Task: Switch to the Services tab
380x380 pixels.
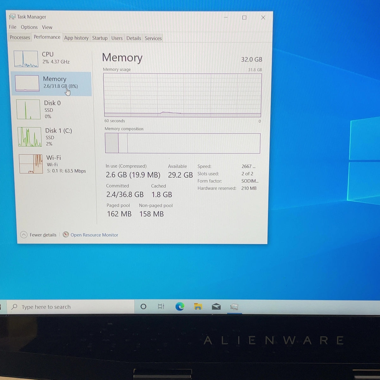Action: coord(153,38)
